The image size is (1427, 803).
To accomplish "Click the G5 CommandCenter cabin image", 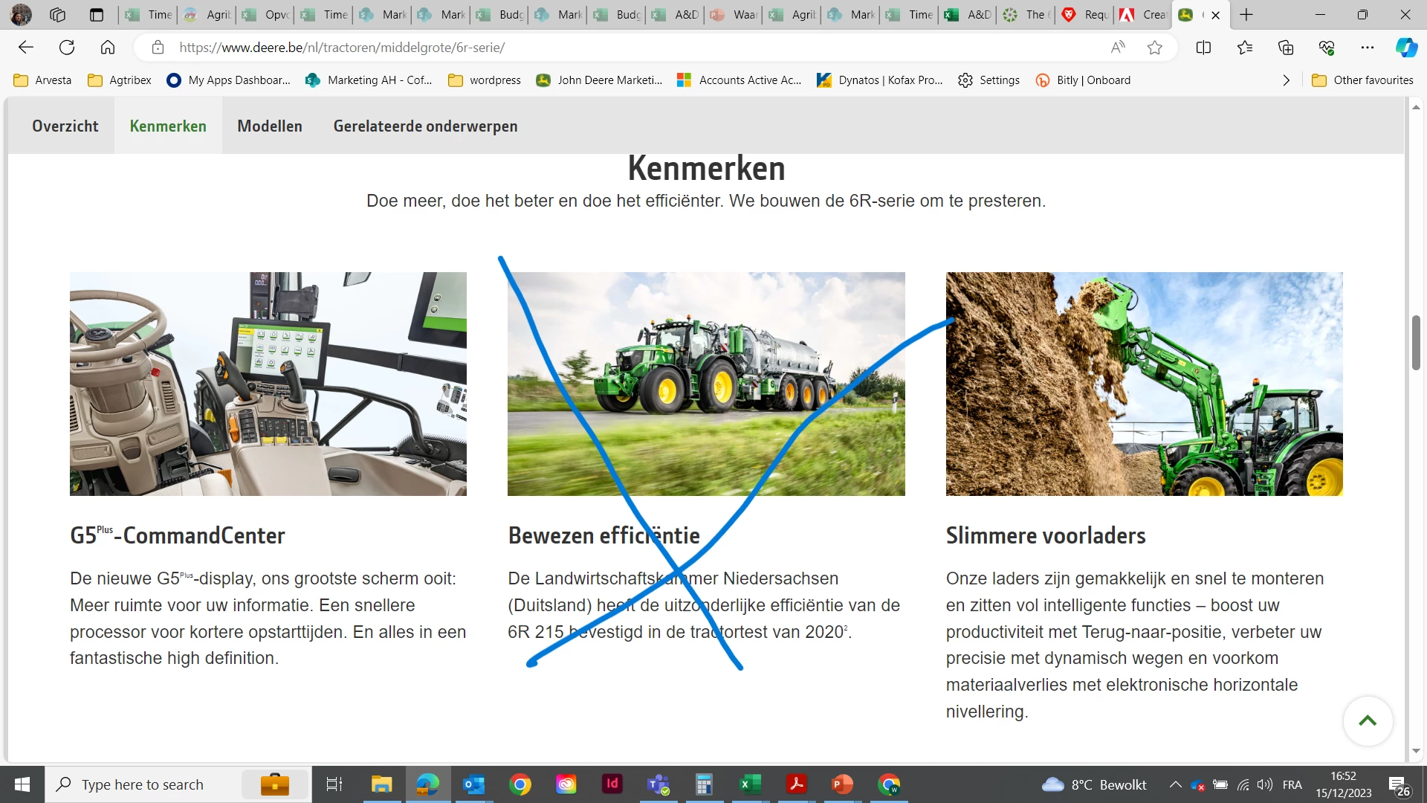I will click(268, 384).
